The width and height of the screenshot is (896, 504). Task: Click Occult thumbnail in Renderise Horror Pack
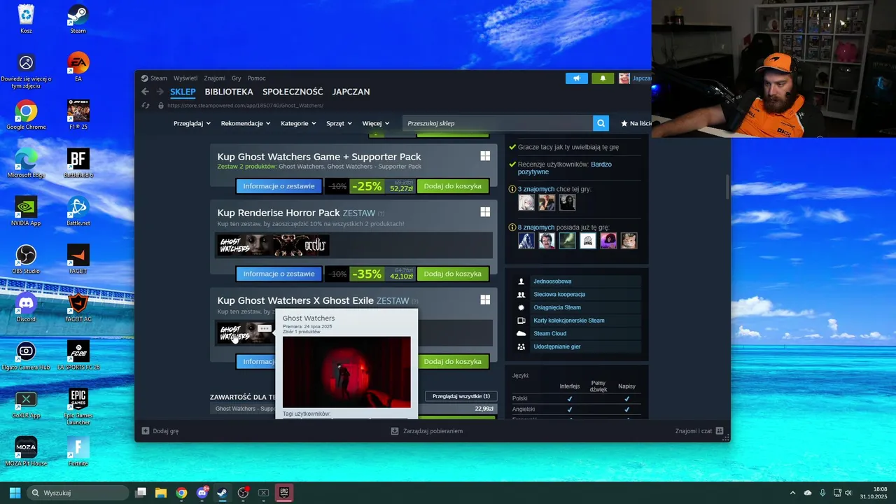[x=300, y=245]
